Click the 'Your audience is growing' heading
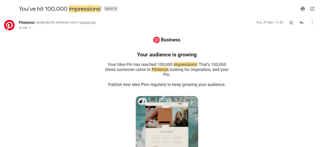Viewport: 320px width, 147px height. (167, 55)
